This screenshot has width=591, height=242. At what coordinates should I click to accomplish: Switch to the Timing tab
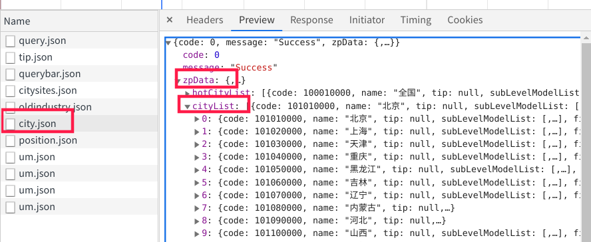click(x=416, y=20)
